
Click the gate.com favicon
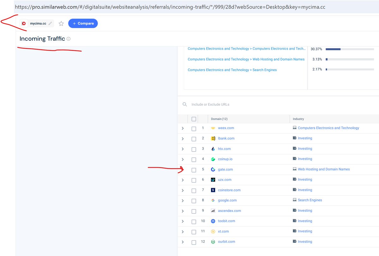[213, 170]
